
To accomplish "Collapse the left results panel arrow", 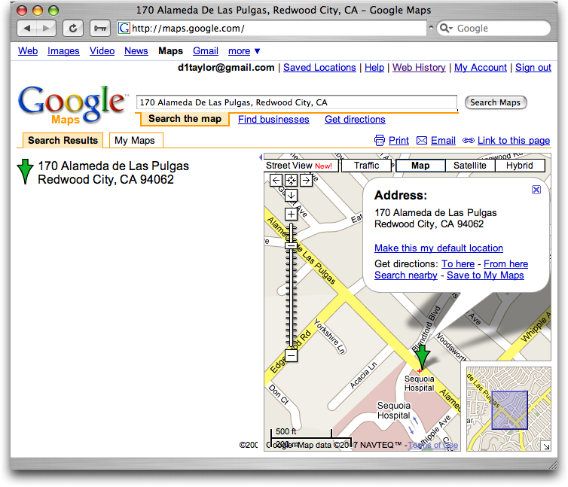I will pyautogui.click(x=261, y=157).
